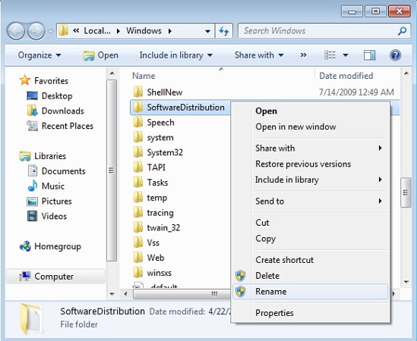
Task: Open the address bar history dropdown
Action: coord(207,31)
